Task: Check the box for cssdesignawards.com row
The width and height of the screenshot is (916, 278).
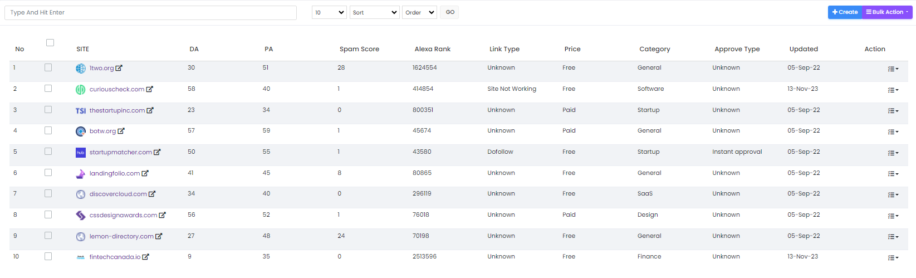Action: [x=48, y=214]
